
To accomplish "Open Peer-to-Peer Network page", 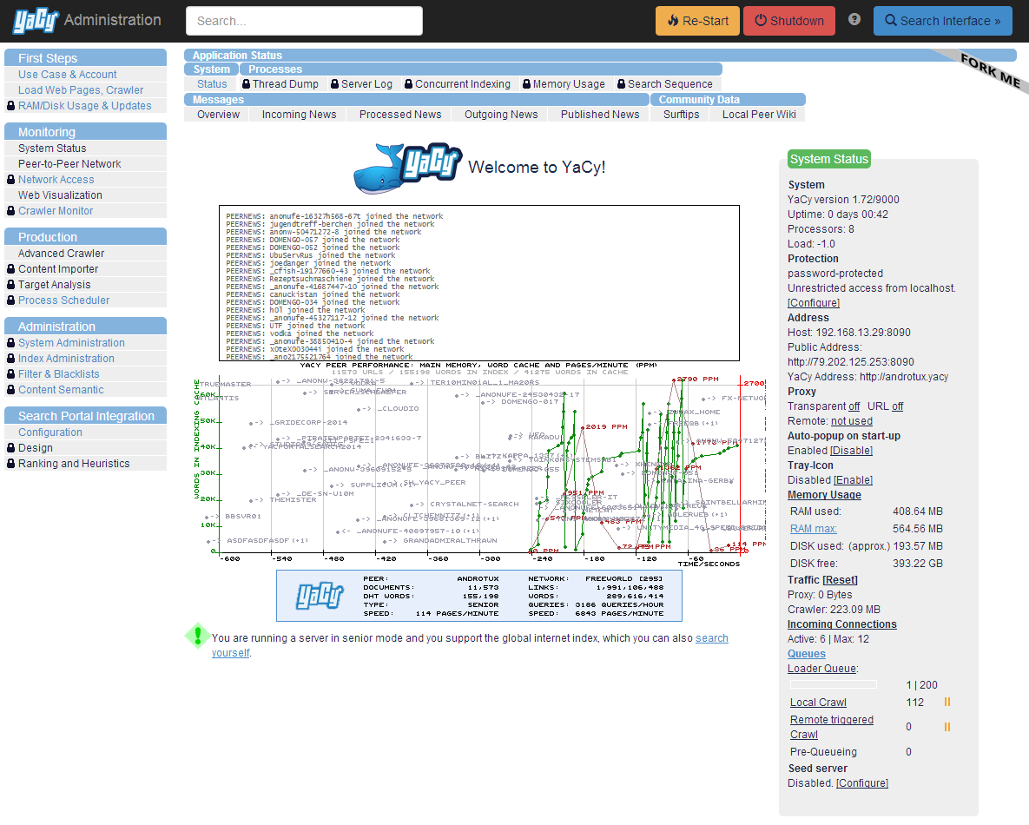I will (69, 164).
